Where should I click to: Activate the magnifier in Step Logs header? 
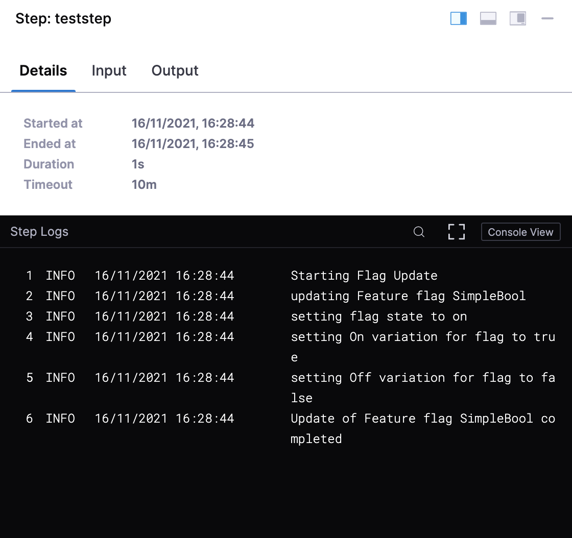point(419,232)
